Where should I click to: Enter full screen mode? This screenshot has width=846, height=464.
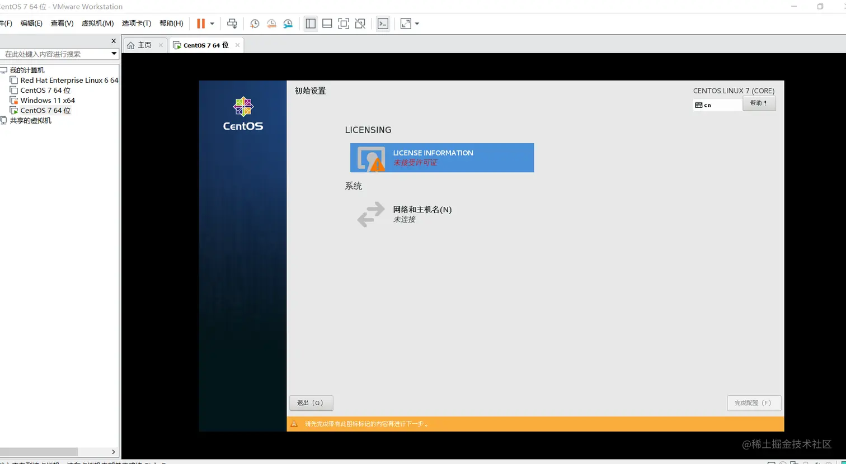point(344,23)
